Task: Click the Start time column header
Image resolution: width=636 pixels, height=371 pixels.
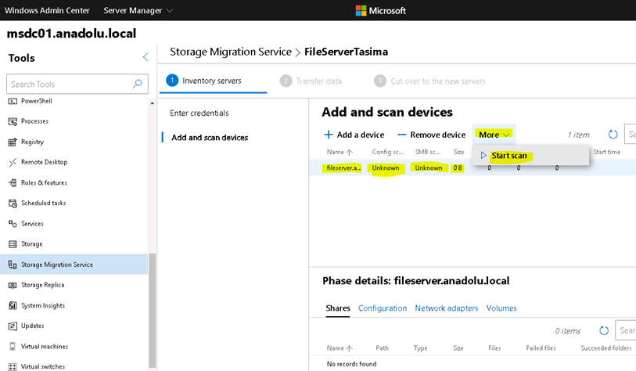Action: point(606,152)
